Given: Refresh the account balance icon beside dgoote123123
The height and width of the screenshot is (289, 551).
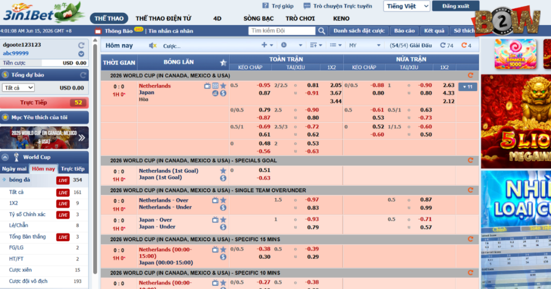Looking at the screenshot, I should click(x=81, y=45).
